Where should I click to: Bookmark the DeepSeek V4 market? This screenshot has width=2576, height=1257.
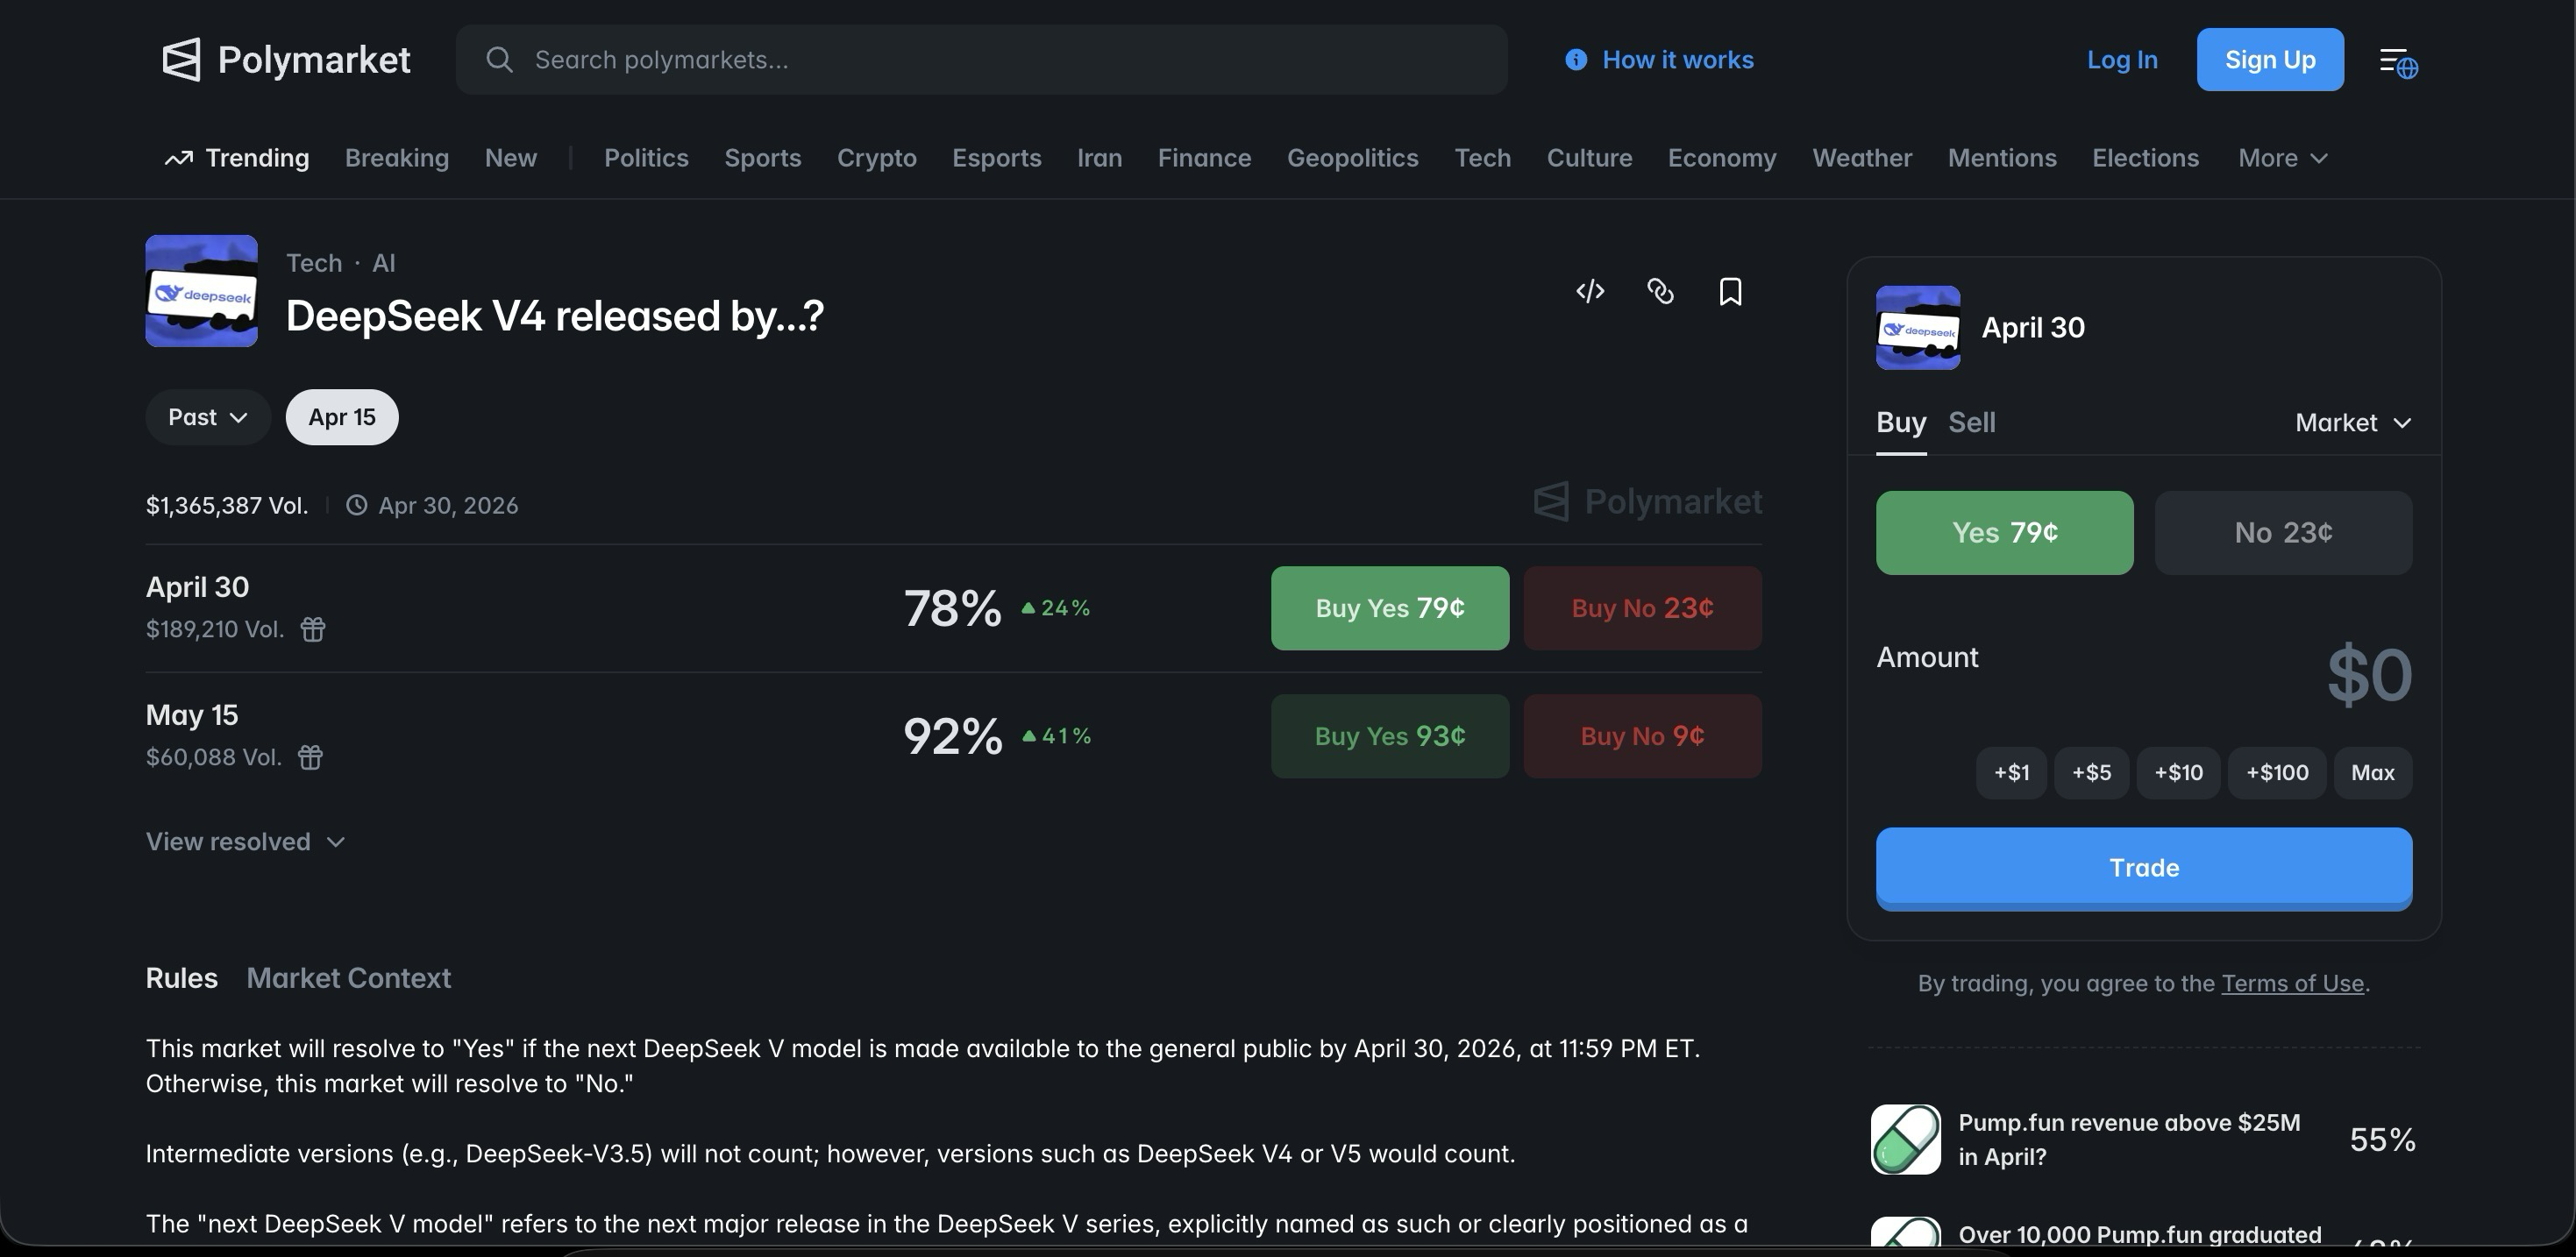(1730, 291)
